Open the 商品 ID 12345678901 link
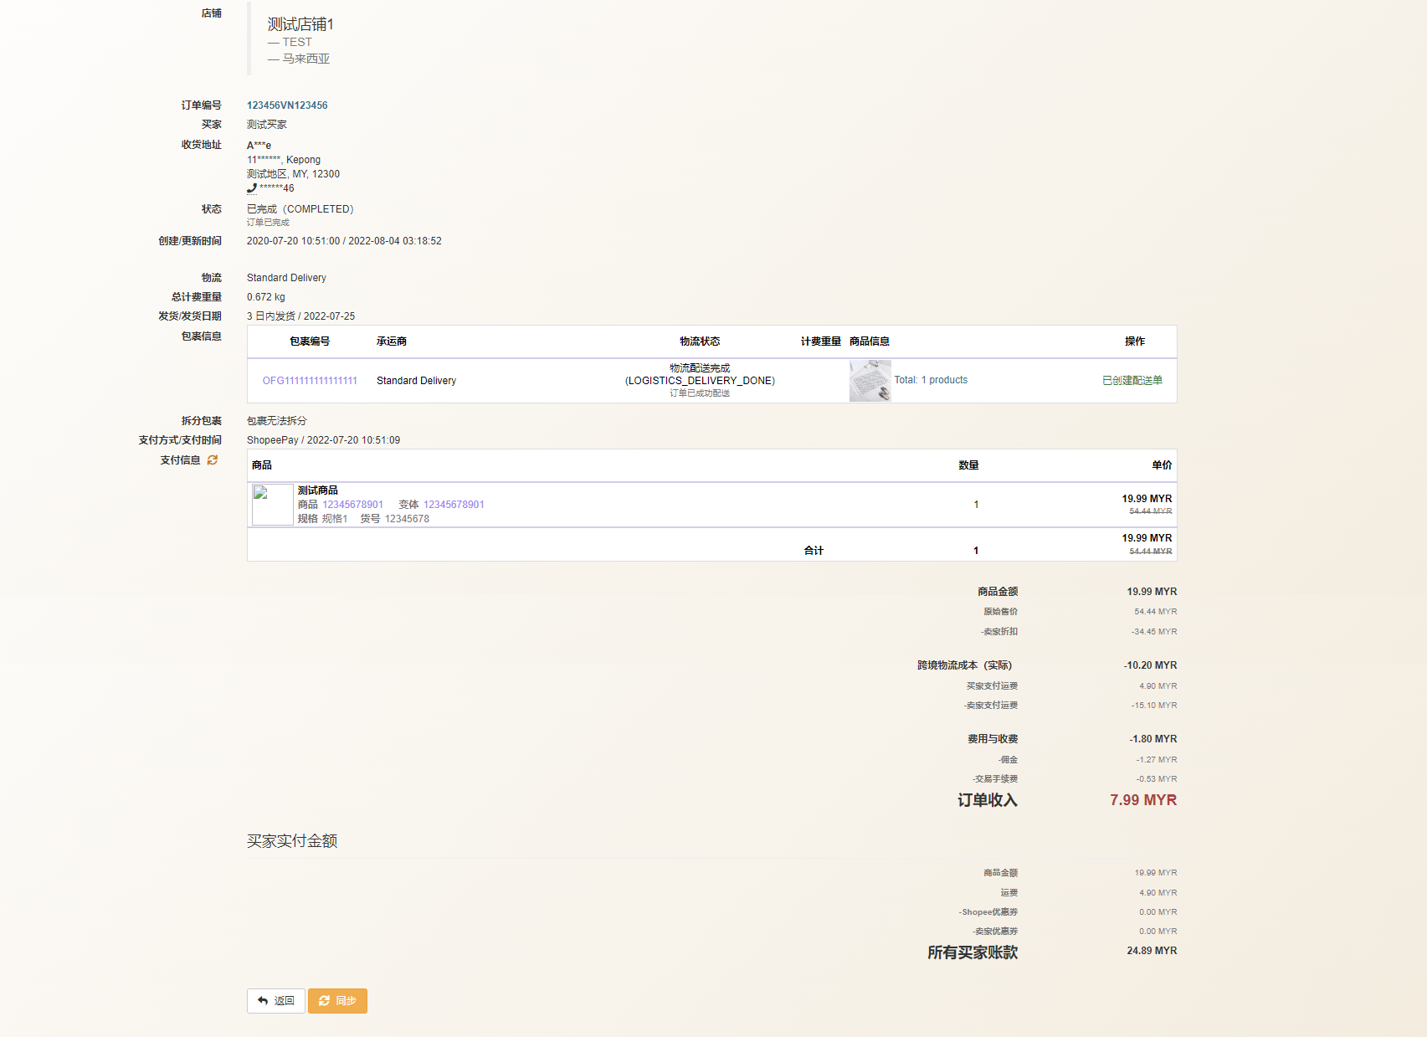The width and height of the screenshot is (1427, 1037). click(x=352, y=505)
